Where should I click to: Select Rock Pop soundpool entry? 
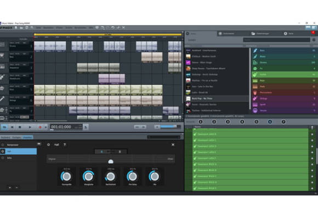click(x=217, y=98)
